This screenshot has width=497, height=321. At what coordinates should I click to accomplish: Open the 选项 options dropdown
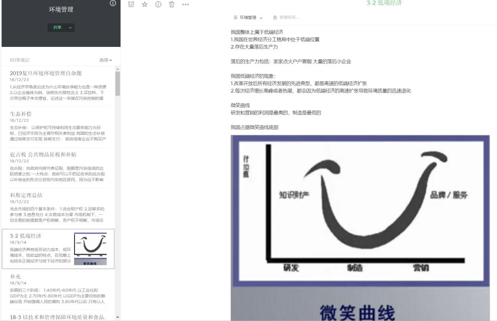pos(105,60)
